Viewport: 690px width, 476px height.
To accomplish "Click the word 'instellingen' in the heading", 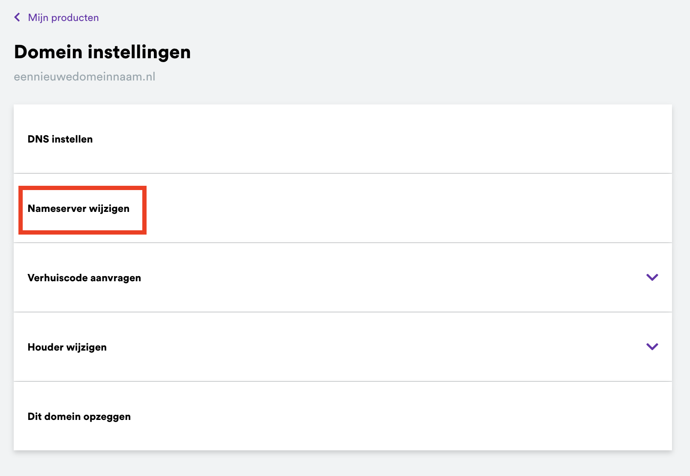I will [139, 52].
